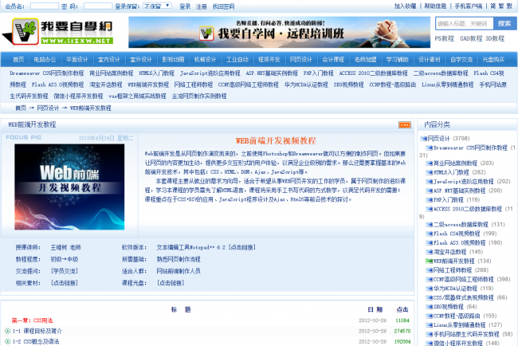Open the CAD教程 quick link
The width and height of the screenshot is (518, 346).
click(472, 38)
